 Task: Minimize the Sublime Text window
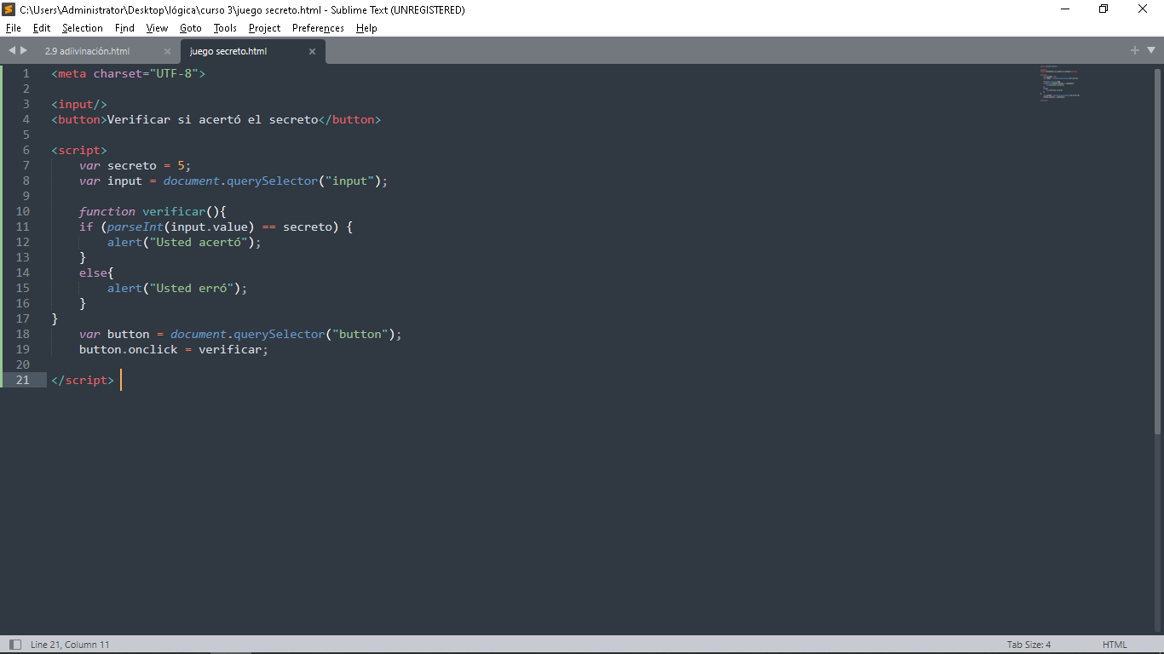[x=1065, y=9]
